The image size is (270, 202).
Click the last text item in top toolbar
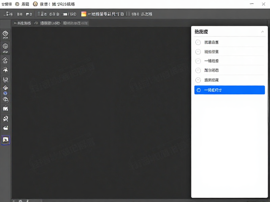[146, 14]
